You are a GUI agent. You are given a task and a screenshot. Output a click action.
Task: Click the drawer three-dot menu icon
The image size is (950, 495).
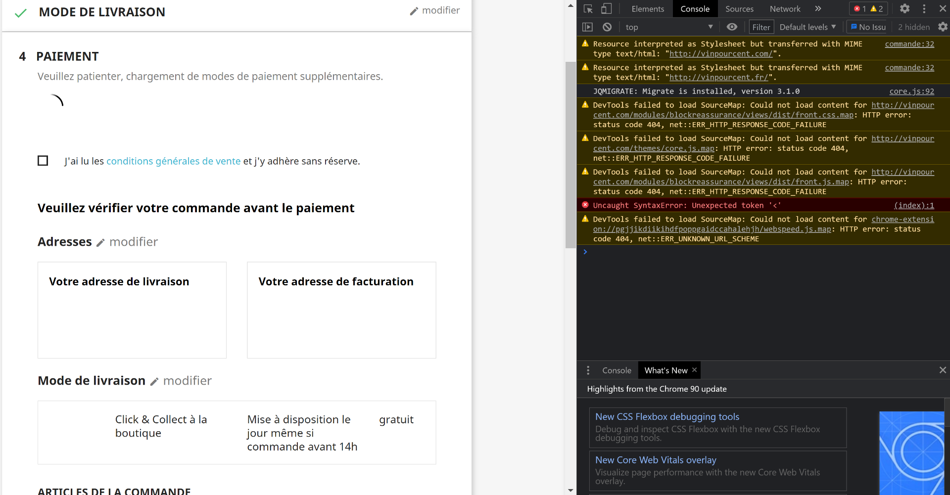pos(588,370)
